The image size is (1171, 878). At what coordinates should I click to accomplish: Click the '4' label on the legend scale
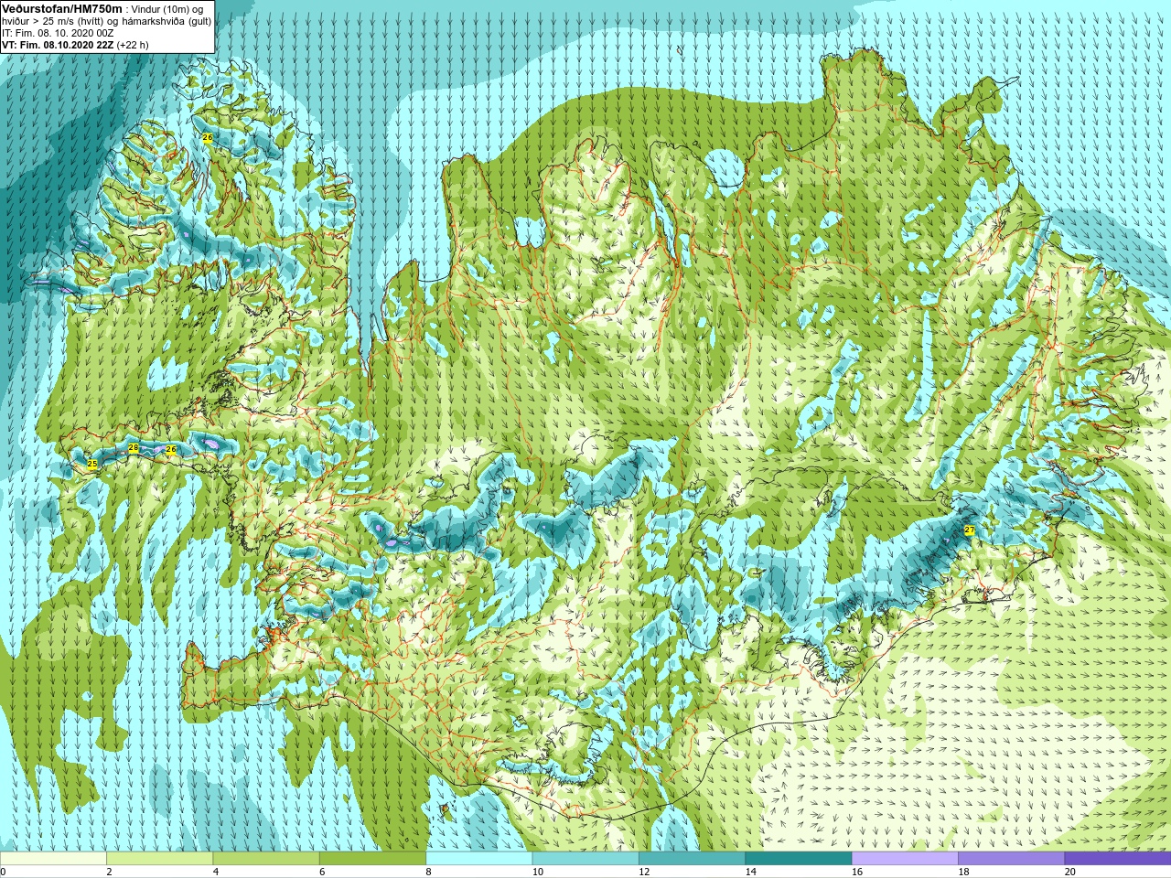[x=216, y=873]
